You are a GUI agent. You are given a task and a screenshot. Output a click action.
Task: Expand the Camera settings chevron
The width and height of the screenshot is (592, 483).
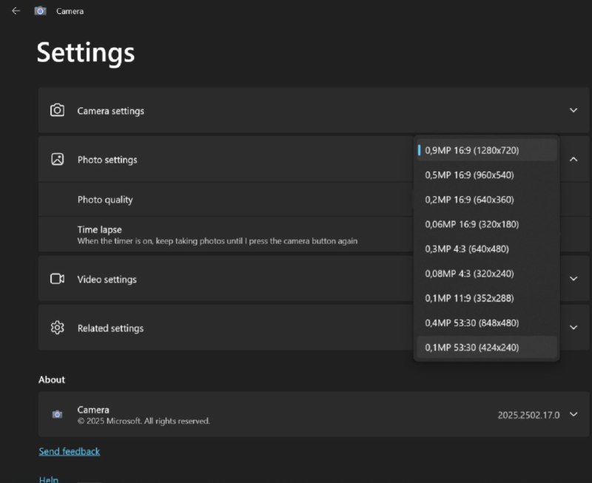[573, 110]
